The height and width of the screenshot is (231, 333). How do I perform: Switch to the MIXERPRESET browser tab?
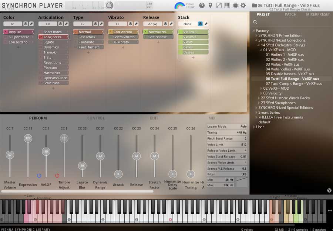[318, 14]
